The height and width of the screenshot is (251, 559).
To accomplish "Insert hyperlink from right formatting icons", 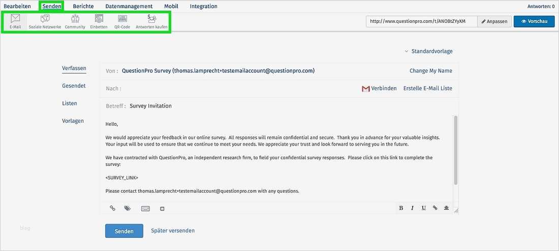I will pos(435,208).
